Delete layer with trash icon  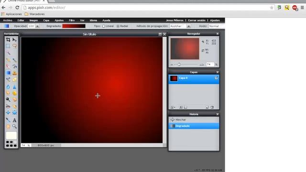click(212, 107)
